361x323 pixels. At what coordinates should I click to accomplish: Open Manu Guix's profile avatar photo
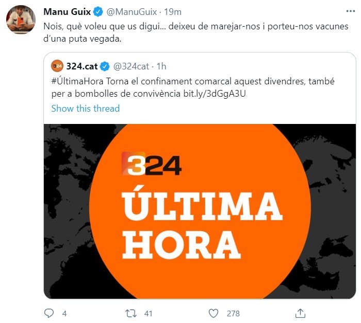point(21,19)
